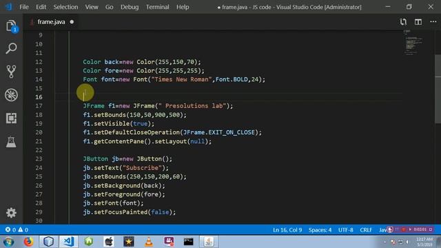
Task: Open the Selection menu
Action: 65,7
